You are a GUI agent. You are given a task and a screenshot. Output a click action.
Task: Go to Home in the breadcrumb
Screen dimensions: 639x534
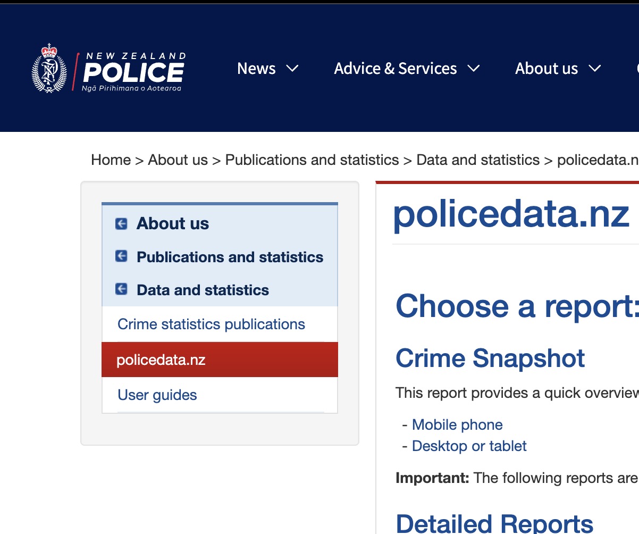click(x=111, y=160)
